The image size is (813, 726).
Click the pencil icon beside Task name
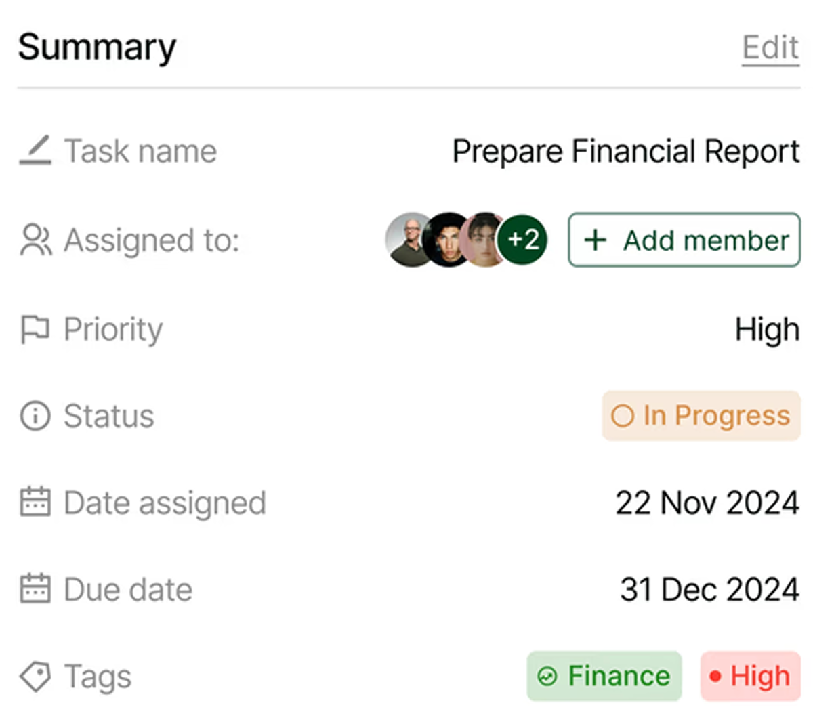tap(35, 150)
